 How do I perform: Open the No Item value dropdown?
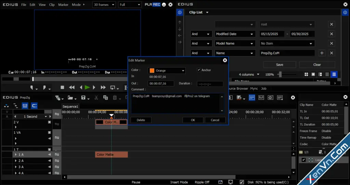click(x=287, y=43)
